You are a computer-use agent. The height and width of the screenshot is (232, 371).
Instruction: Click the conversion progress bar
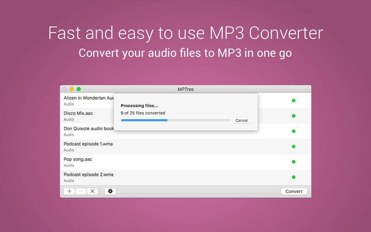click(x=176, y=120)
